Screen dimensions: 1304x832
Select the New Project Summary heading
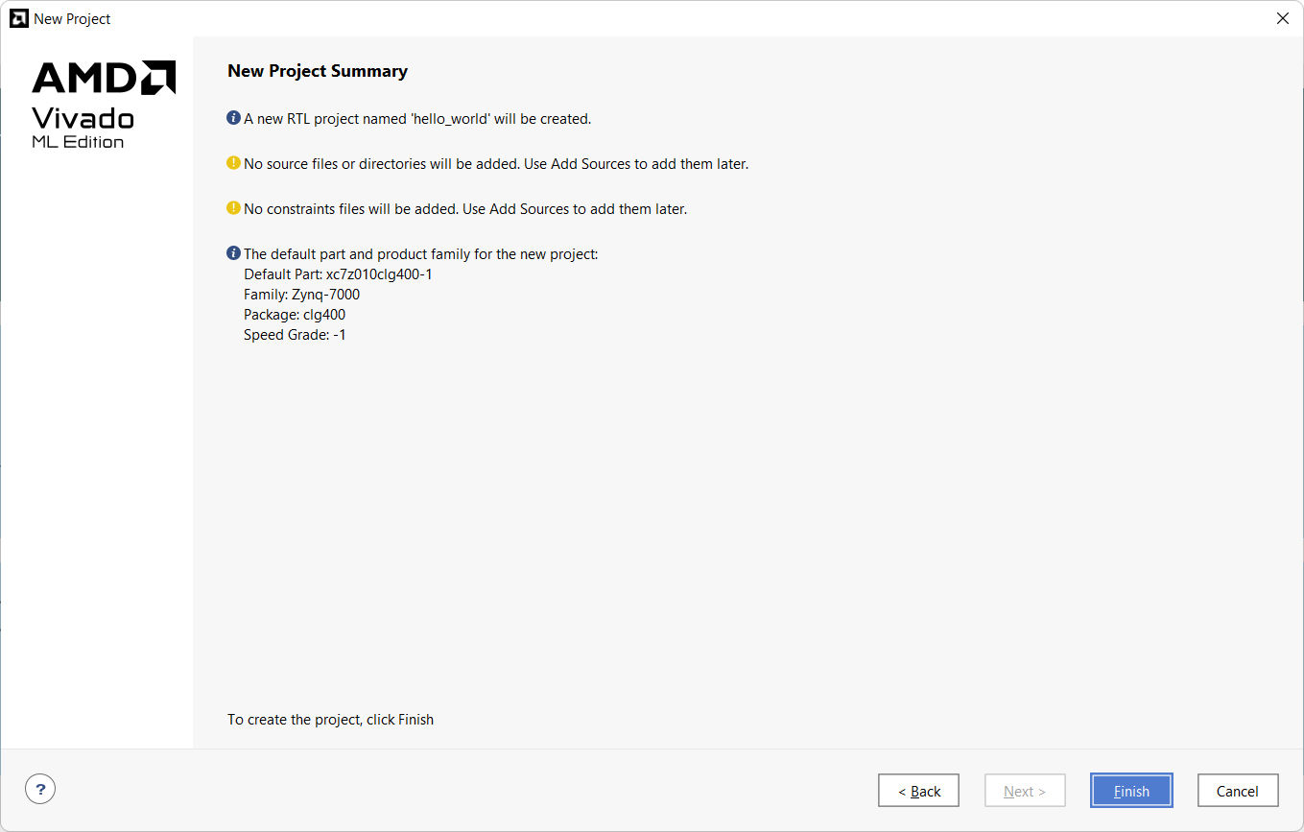[x=317, y=71]
